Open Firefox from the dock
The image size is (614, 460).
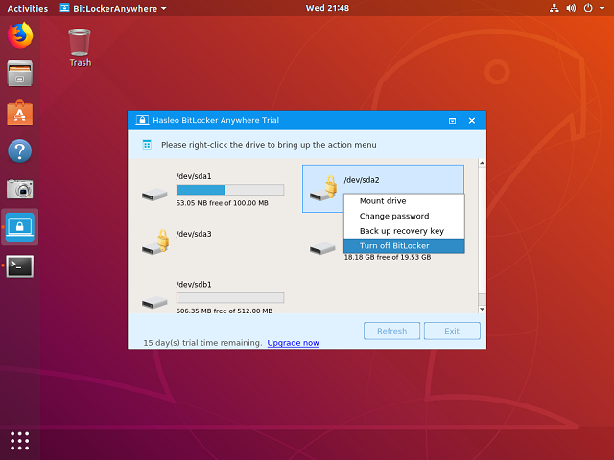[x=20, y=35]
